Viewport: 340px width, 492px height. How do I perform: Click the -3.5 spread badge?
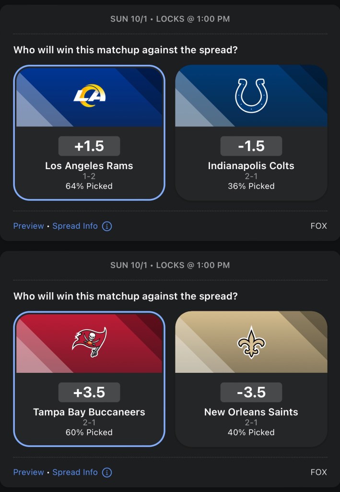click(251, 392)
